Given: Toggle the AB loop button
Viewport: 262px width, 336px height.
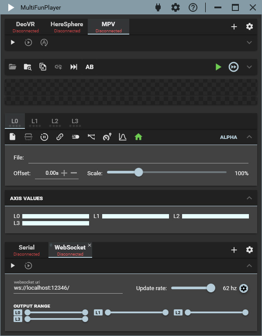Looking at the screenshot, I should click(90, 67).
